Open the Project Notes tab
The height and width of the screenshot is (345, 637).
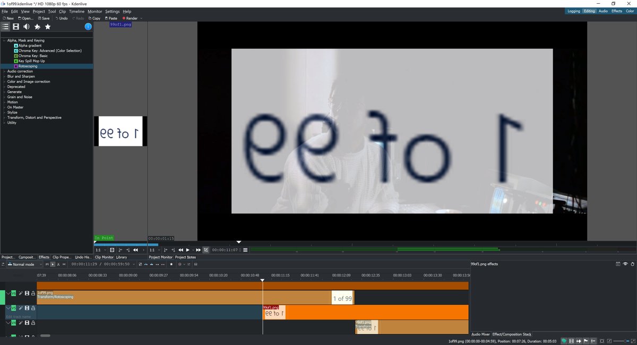pyautogui.click(x=185, y=257)
